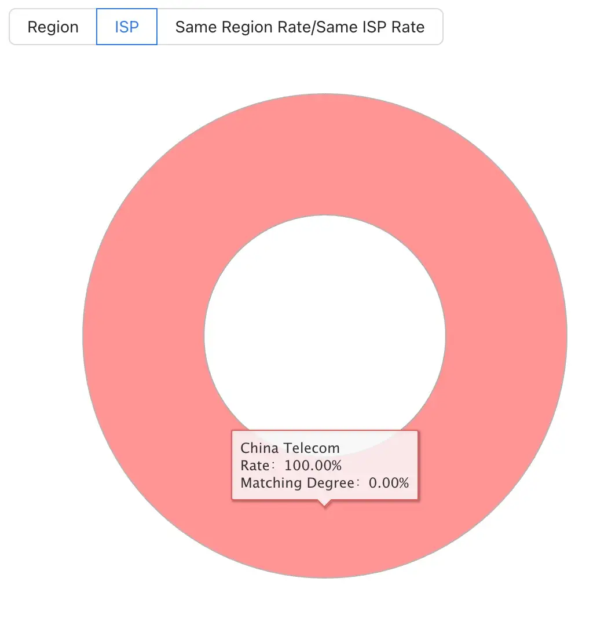Click the Matching Degree line in tooltip
Image resolution: width=615 pixels, height=622 pixels.
coord(324,482)
